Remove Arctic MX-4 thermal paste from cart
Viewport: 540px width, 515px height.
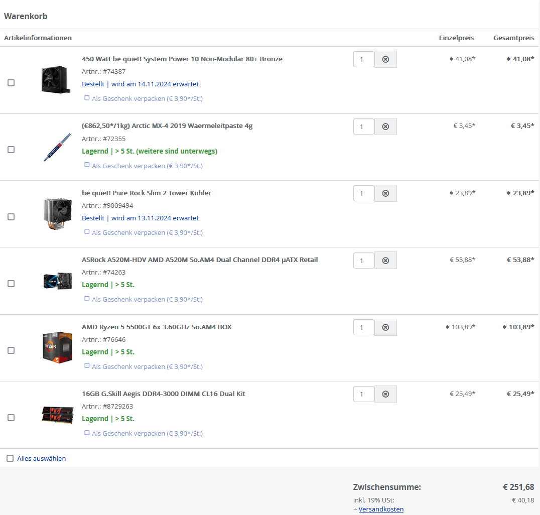coord(385,126)
